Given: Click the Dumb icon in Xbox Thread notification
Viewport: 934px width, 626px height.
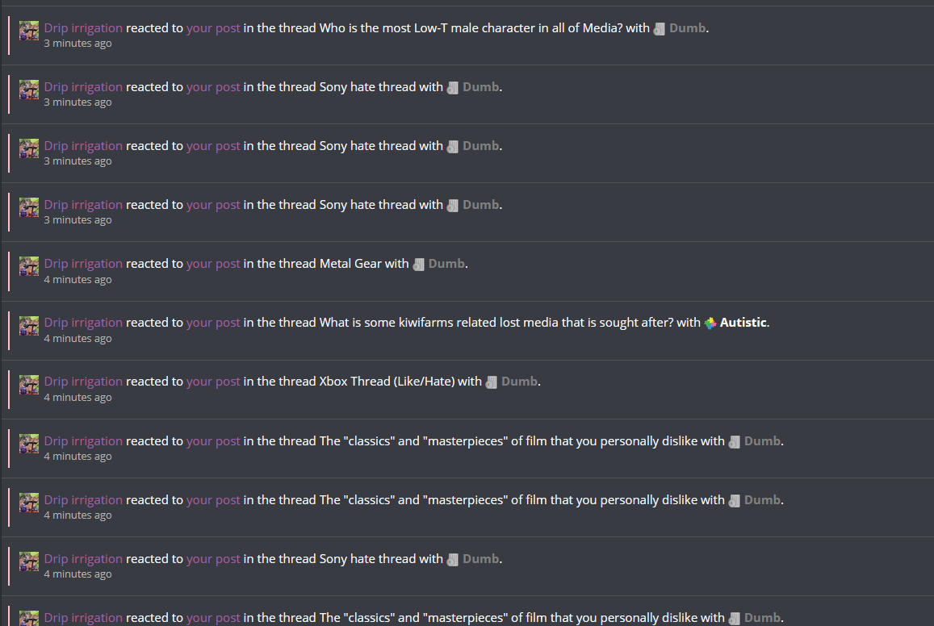Looking at the screenshot, I should click(x=492, y=382).
